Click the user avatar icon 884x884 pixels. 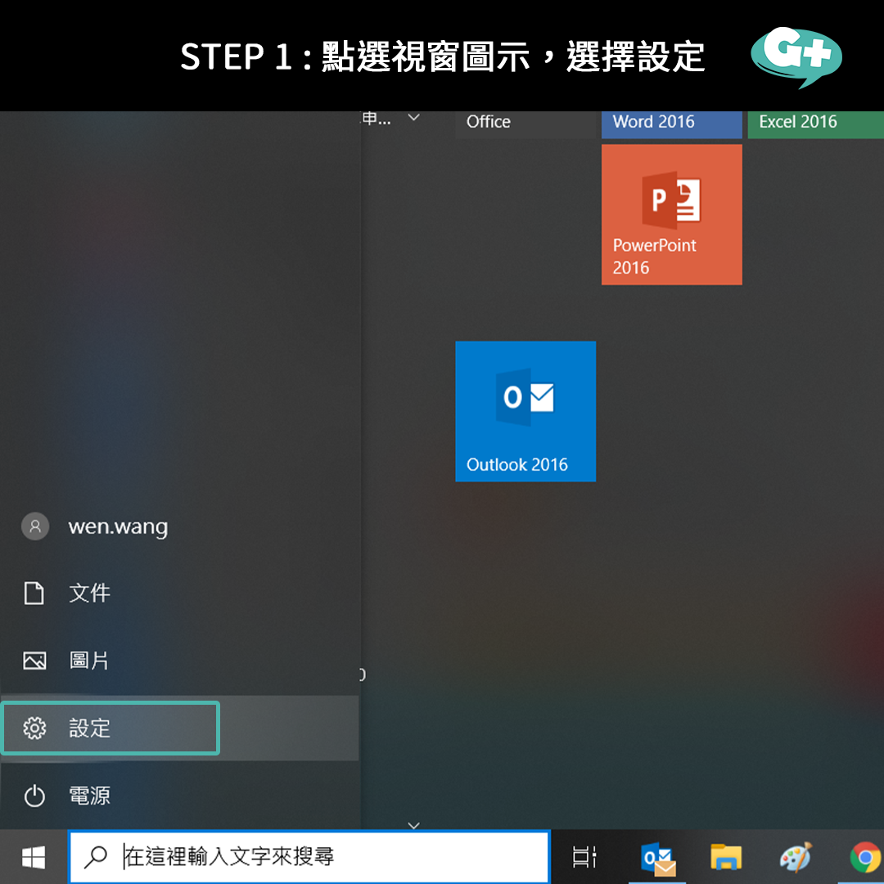point(35,526)
